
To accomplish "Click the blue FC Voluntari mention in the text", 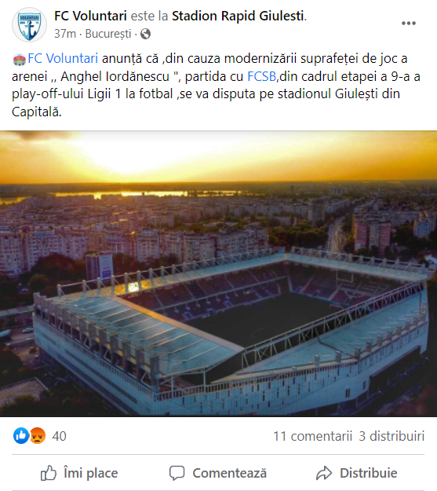I will pos(63,59).
